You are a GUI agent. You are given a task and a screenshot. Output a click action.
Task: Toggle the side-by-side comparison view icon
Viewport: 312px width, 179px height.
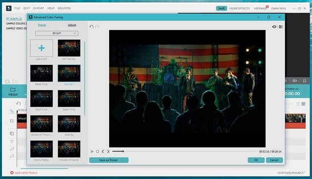pyautogui.click(x=281, y=27)
